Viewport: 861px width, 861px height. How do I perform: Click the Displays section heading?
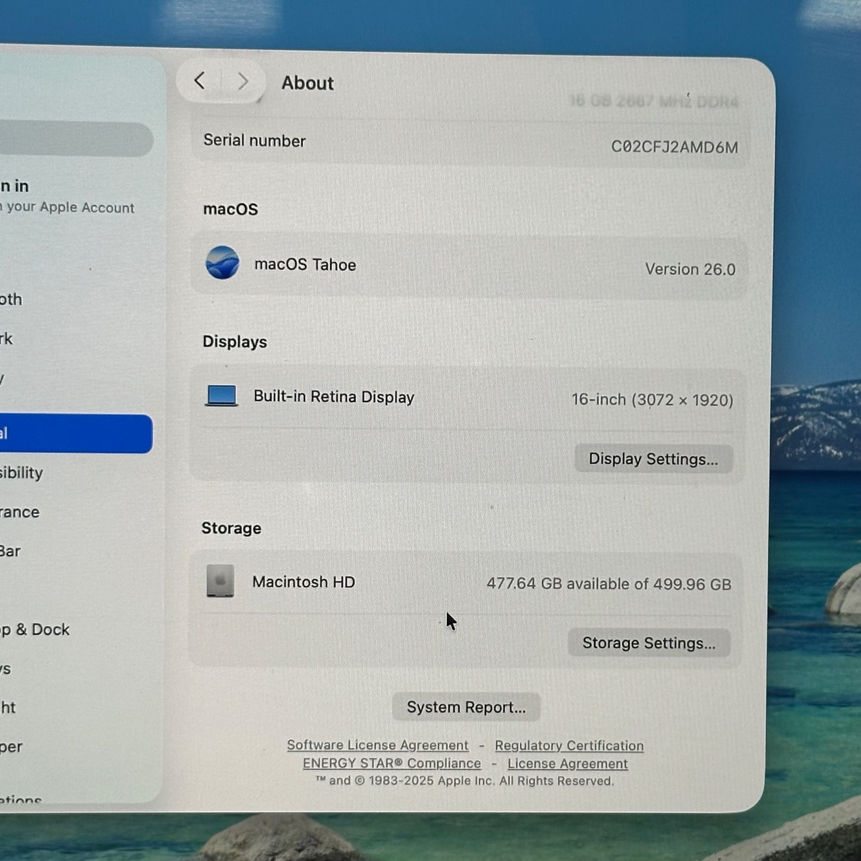235,342
